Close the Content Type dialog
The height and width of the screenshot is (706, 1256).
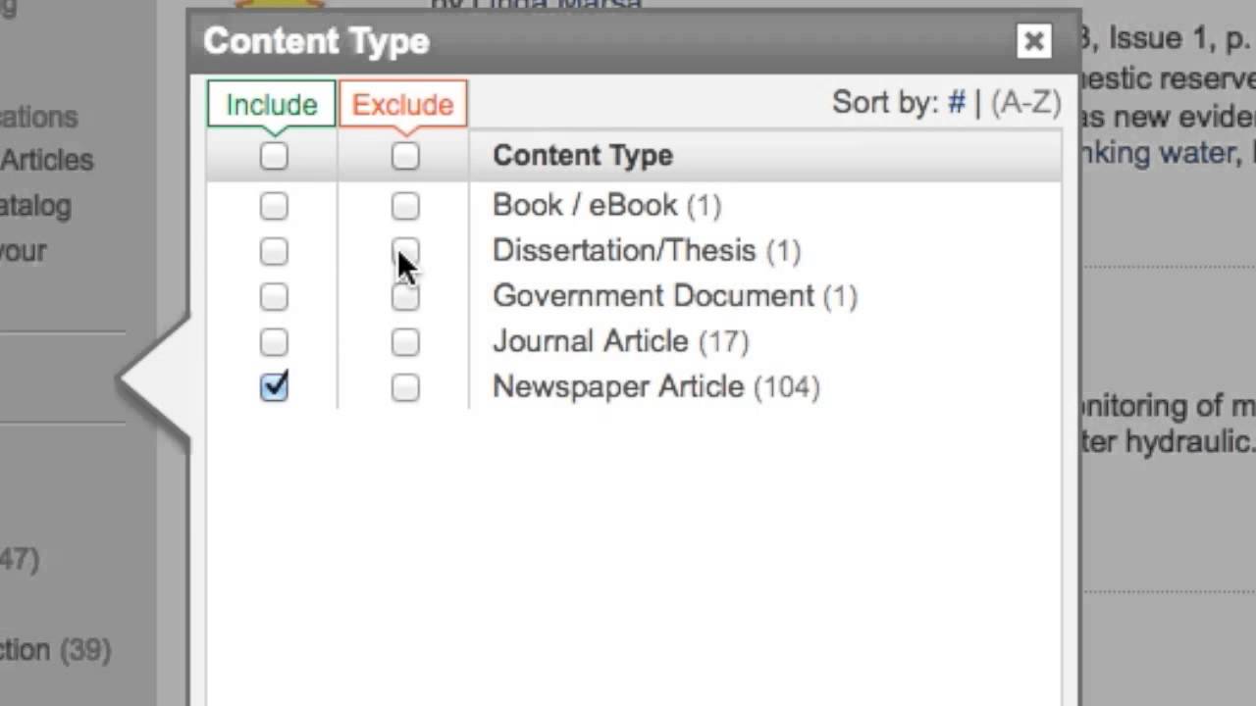point(1033,41)
